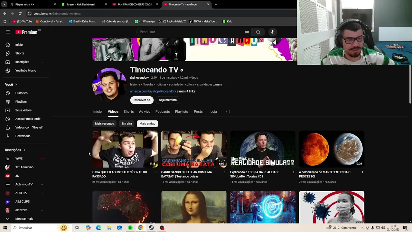Screen dimensions: 412x232
Task: Open the e mais 4 links text
Action: [186, 92]
